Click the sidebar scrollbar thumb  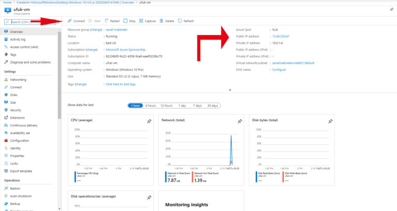coord(59,75)
